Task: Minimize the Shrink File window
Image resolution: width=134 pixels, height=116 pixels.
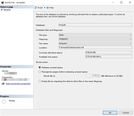Action: point(113,3)
